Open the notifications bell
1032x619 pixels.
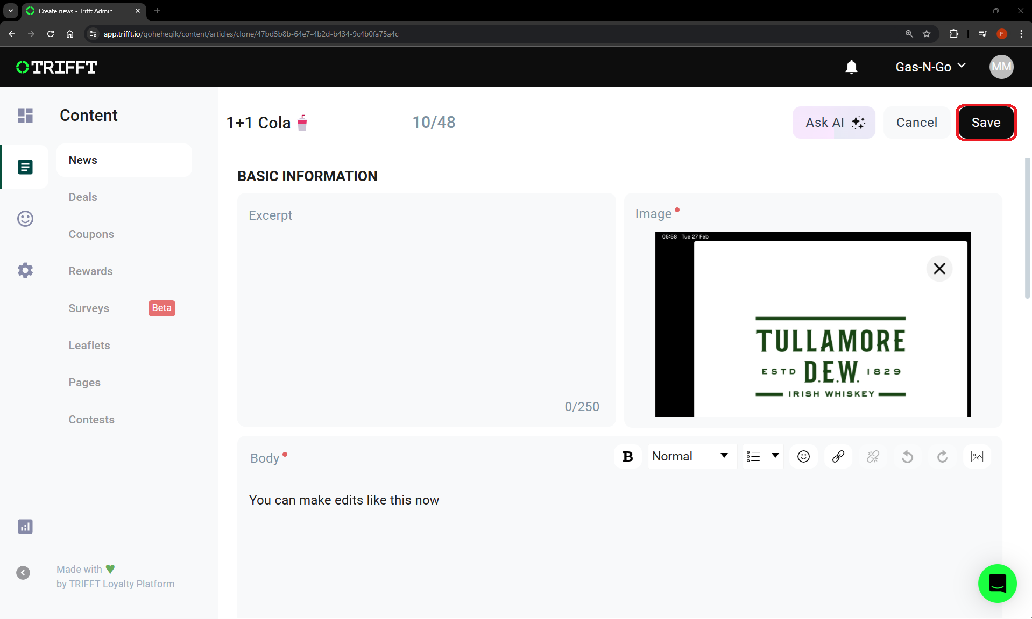pyautogui.click(x=851, y=67)
